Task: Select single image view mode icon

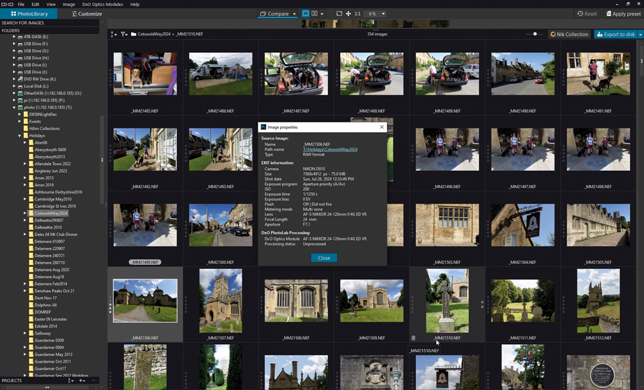Action: click(x=305, y=14)
